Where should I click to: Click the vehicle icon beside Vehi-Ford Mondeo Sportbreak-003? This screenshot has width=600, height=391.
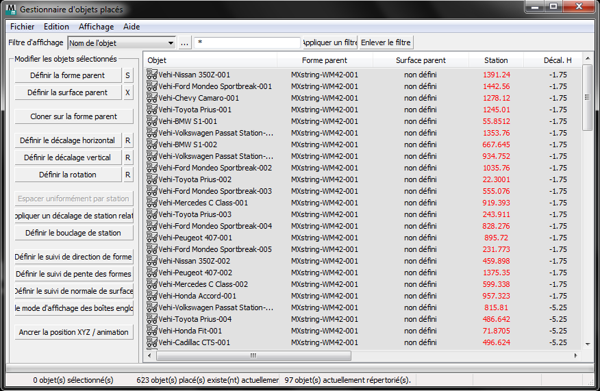coord(152,190)
